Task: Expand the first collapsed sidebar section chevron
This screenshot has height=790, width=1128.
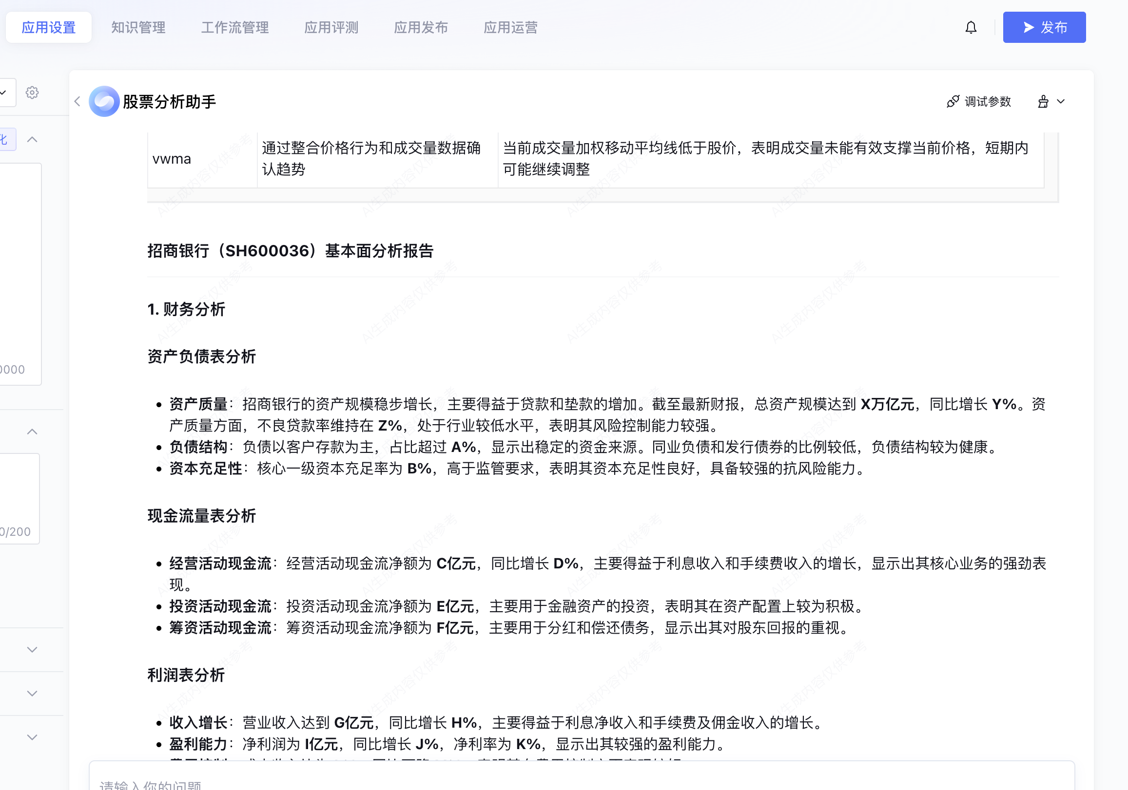Action: pyautogui.click(x=32, y=650)
